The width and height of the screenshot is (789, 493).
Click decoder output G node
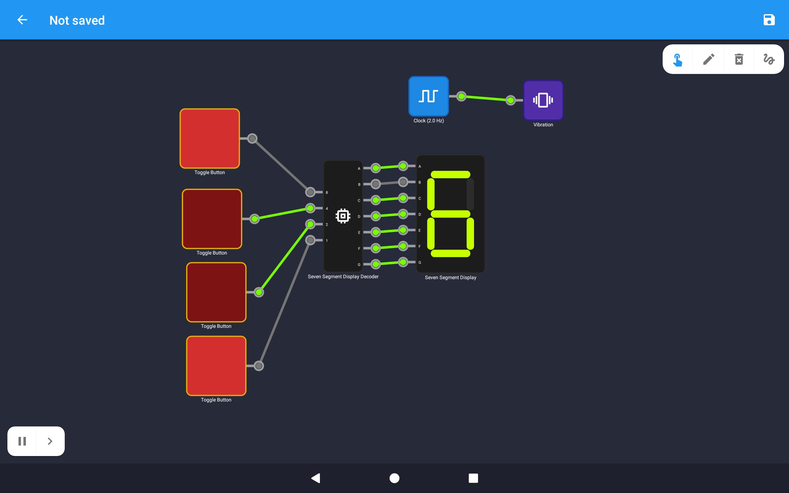point(376,264)
